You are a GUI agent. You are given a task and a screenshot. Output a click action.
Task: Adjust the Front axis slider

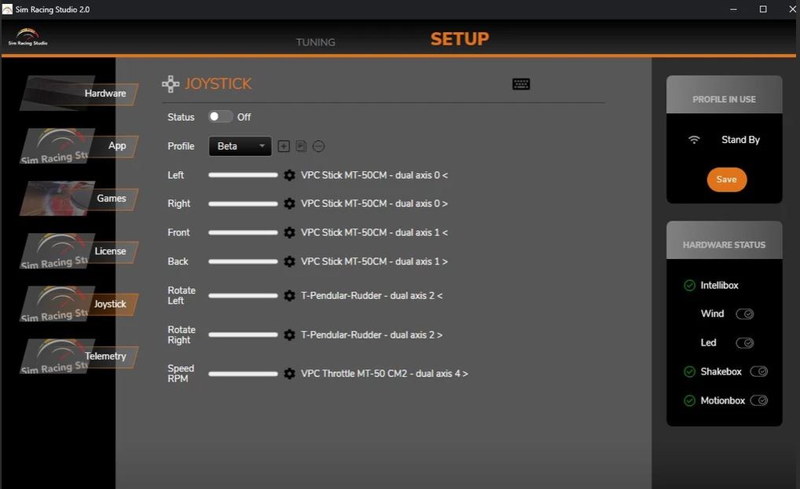coord(243,233)
